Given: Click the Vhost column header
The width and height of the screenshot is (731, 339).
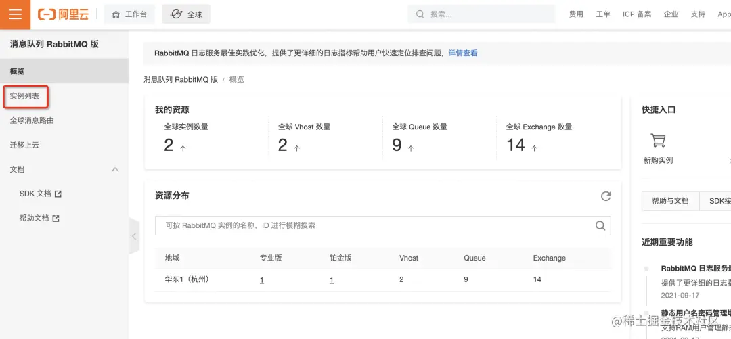Looking at the screenshot, I should (409, 258).
